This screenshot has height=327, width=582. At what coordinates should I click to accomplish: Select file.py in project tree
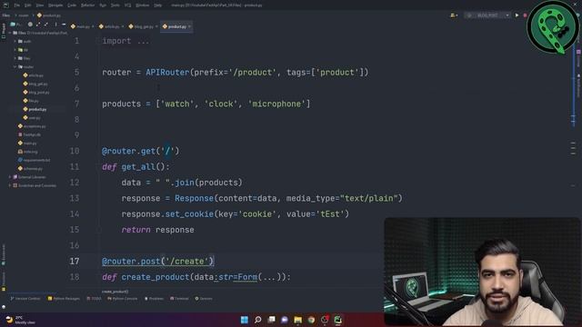coord(31,101)
